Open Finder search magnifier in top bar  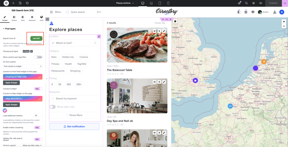(x=246, y=3)
